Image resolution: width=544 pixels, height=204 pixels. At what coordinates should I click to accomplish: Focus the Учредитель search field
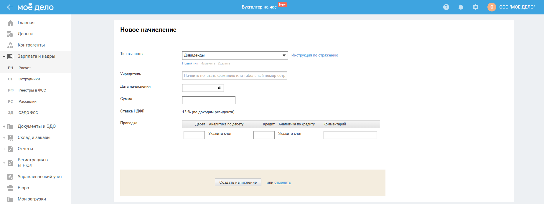(x=235, y=76)
